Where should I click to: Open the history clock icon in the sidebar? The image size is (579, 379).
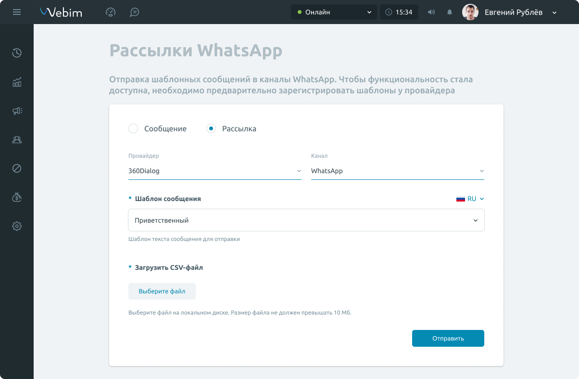[x=17, y=53]
